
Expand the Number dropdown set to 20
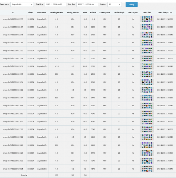click(115, 4)
